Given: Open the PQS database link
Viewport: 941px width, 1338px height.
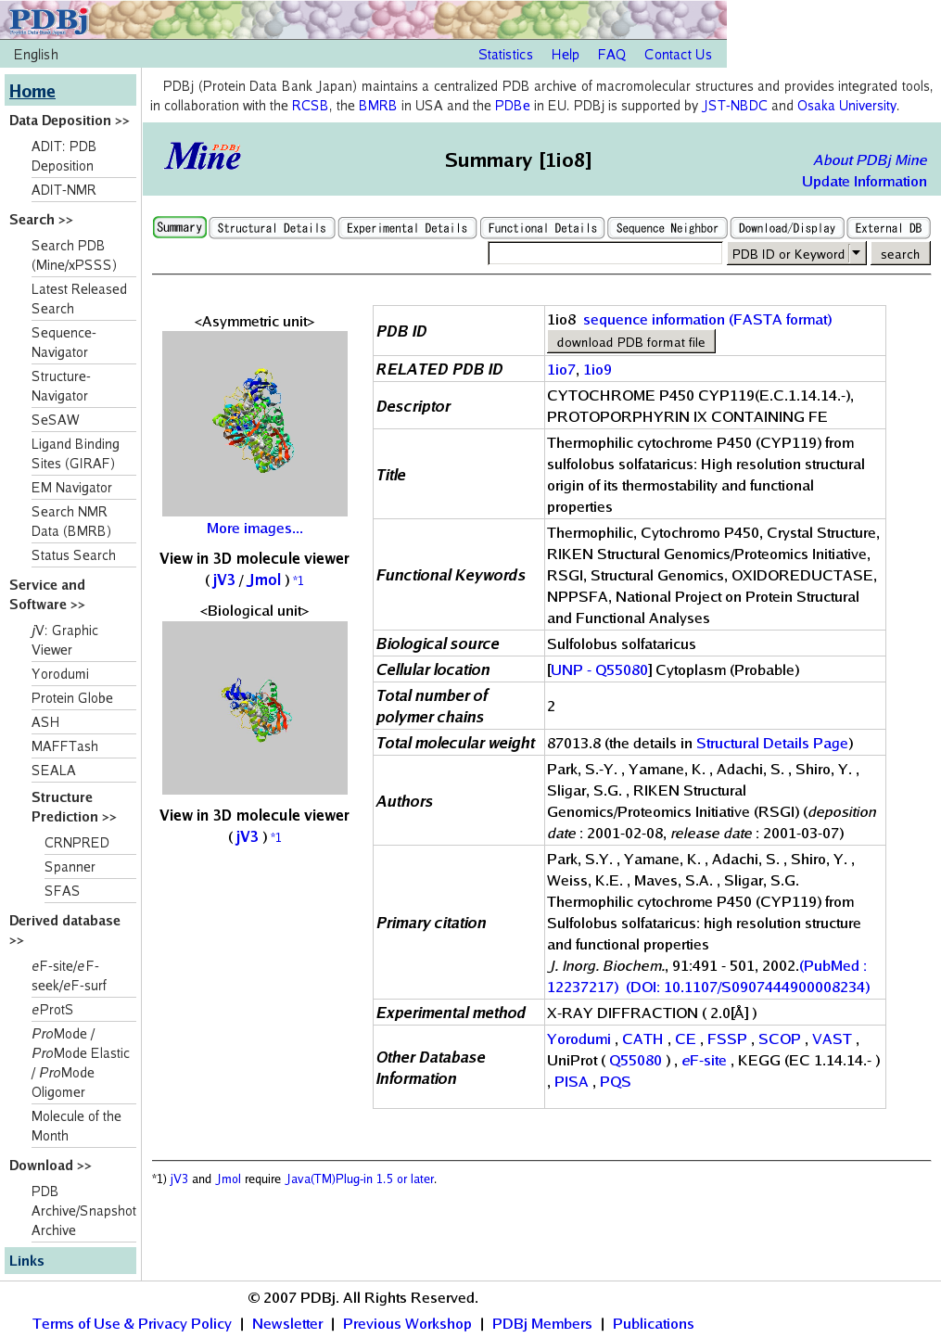Looking at the screenshot, I should tap(615, 1082).
